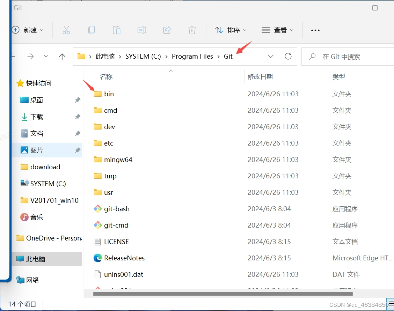Open the three-dots more options menu
394x311 pixels.
point(315,30)
